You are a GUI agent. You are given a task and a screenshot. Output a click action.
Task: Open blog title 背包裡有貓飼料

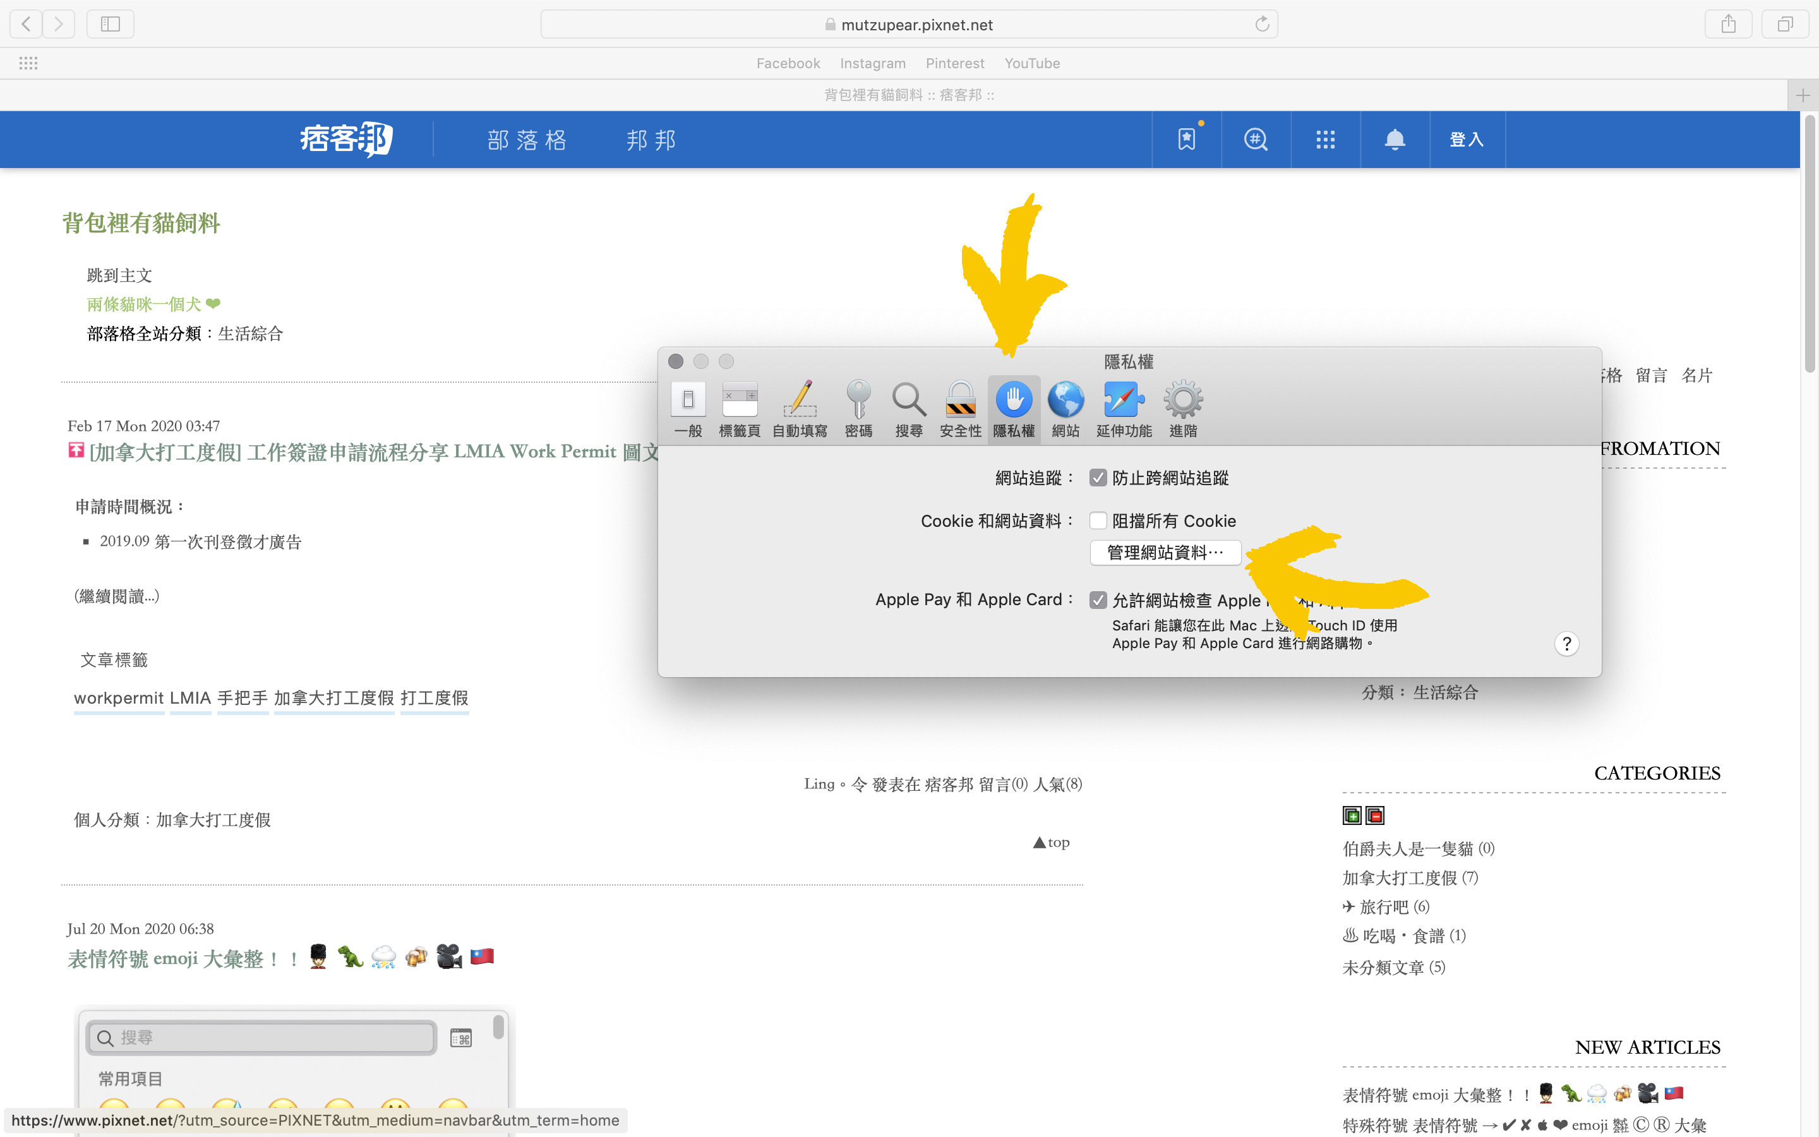[141, 222]
